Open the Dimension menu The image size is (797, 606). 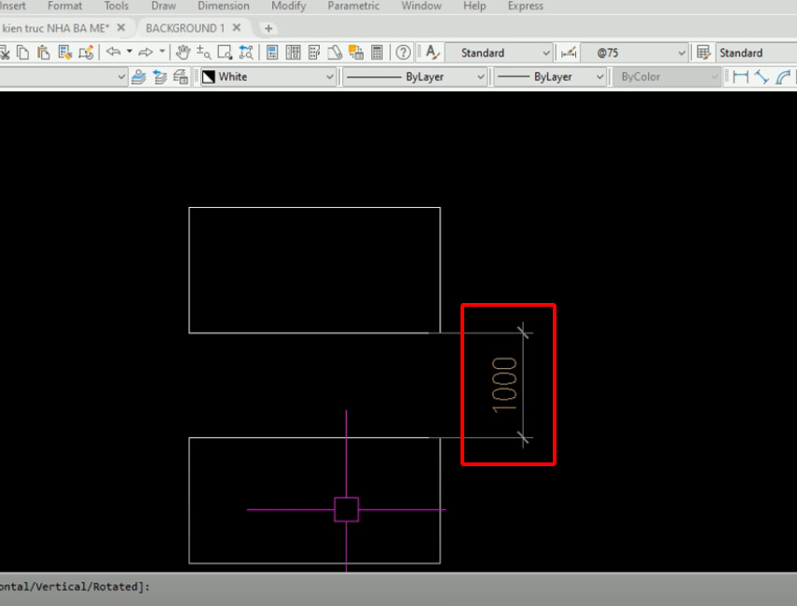[223, 6]
